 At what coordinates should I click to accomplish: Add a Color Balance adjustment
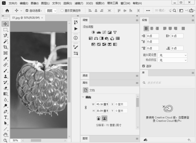coord(96,38)
